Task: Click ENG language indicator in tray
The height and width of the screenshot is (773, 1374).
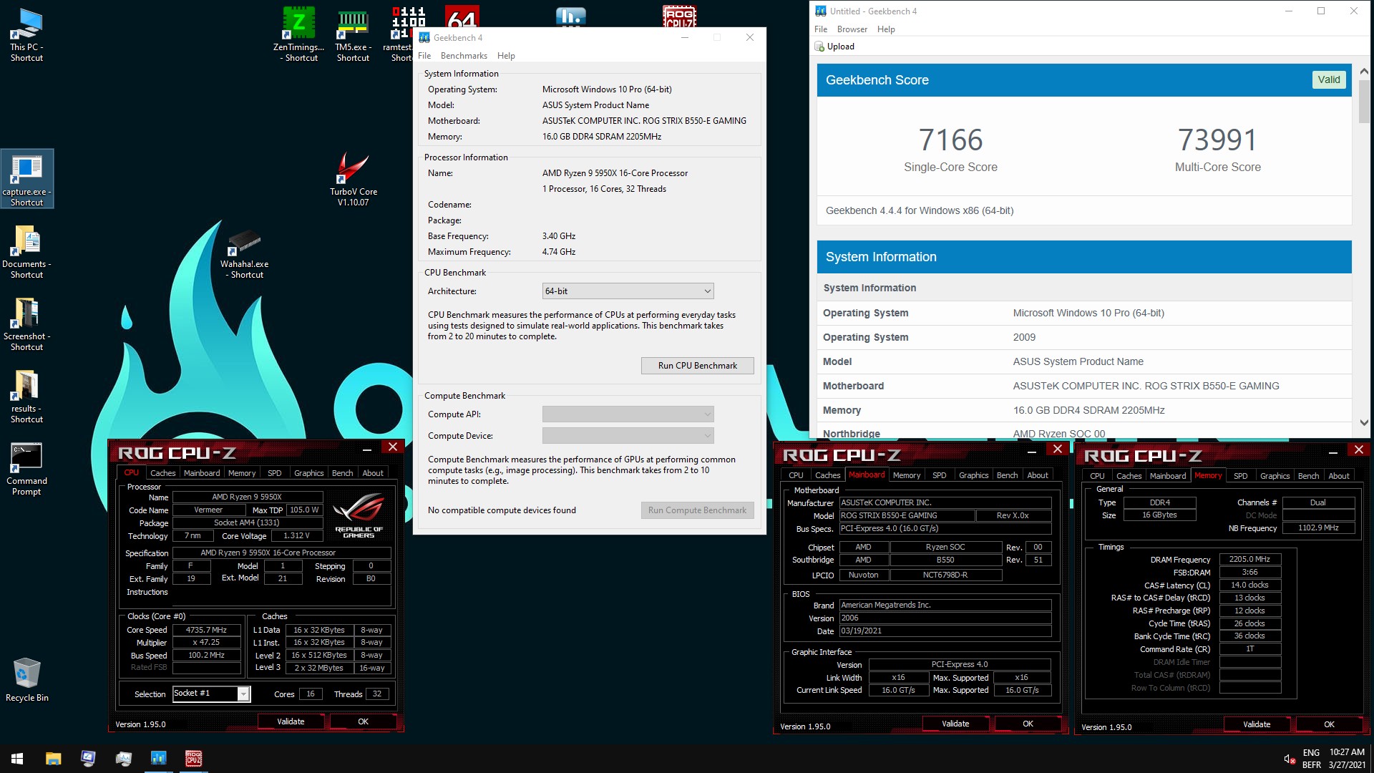Action: click(x=1311, y=753)
